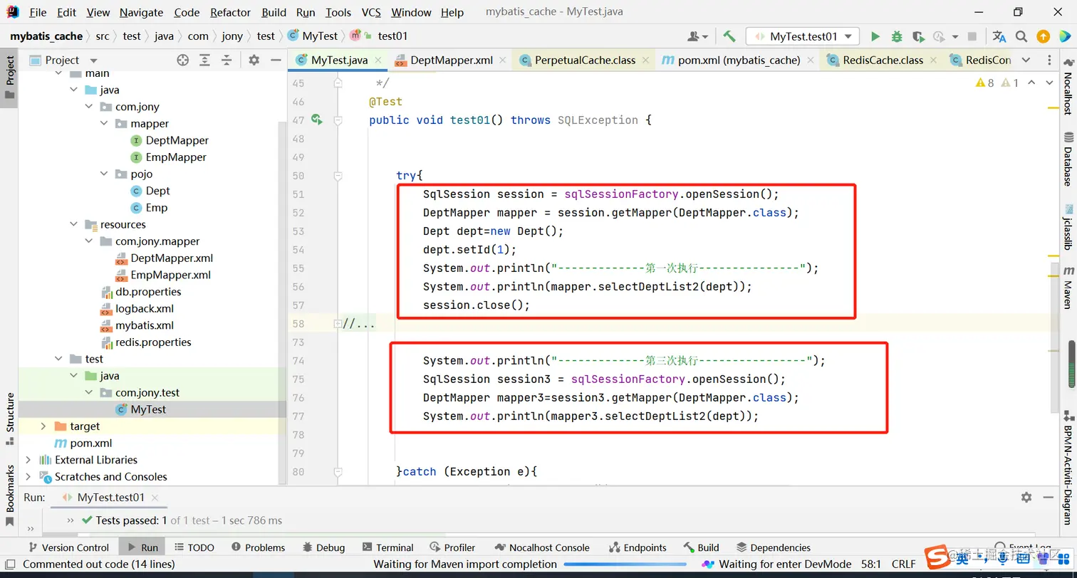
Task: Open the Bookmarks tool window
Action: coord(10,495)
